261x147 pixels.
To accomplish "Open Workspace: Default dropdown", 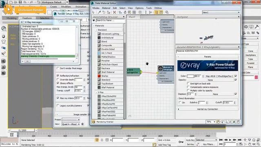I will point(53,2).
